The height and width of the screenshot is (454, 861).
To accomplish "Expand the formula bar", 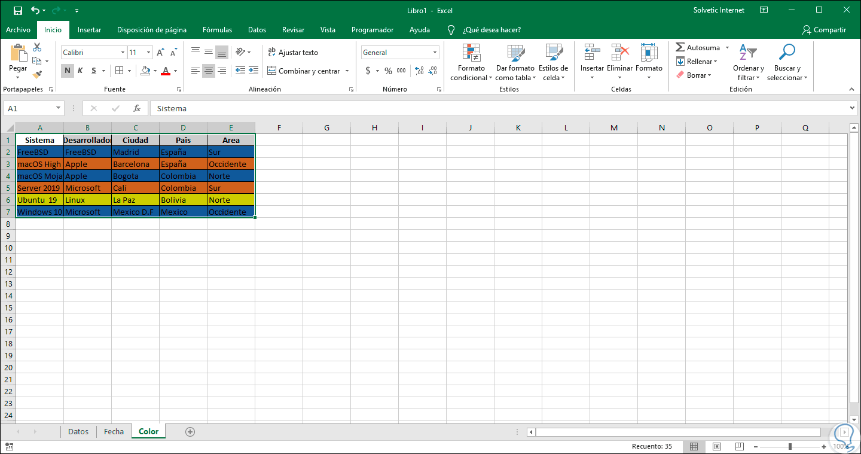I will (x=852, y=108).
